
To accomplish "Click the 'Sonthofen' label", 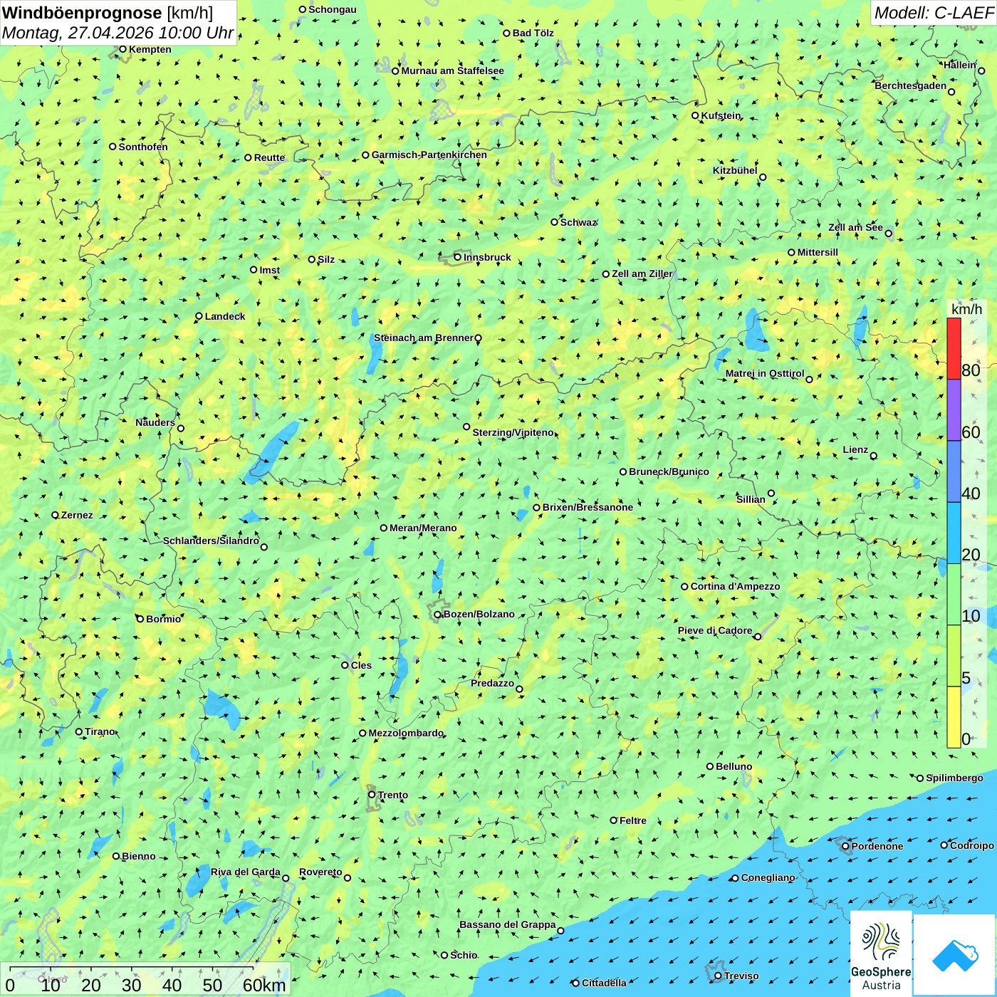I will pyautogui.click(x=143, y=147).
